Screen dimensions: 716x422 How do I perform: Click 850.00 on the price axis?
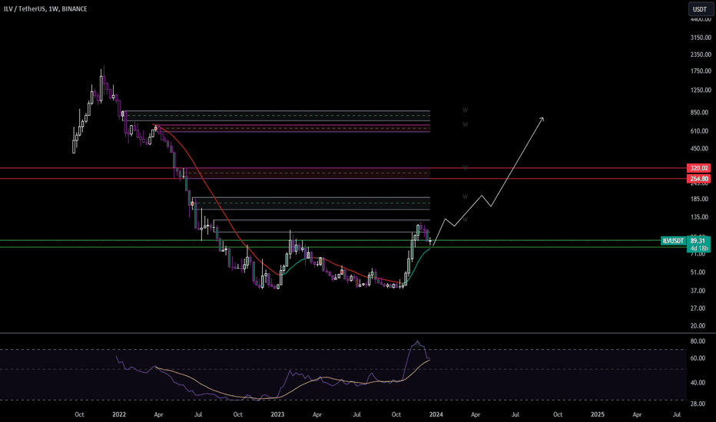point(701,112)
